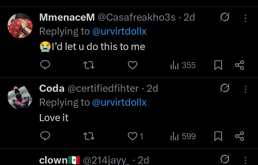This screenshot has height=165, width=258.
Task: View analytics showing 599 views
Action: (x=183, y=136)
